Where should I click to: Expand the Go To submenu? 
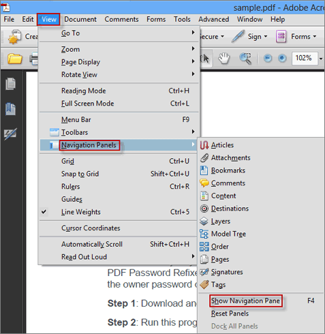119,33
